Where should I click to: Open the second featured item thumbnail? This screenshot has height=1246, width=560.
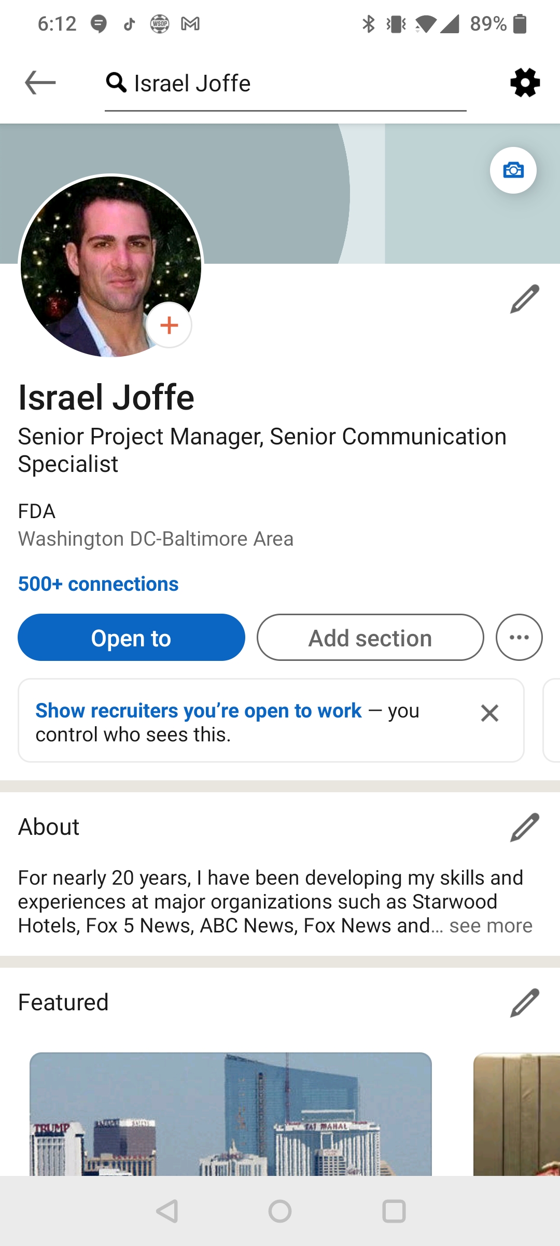pos(516,1114)
